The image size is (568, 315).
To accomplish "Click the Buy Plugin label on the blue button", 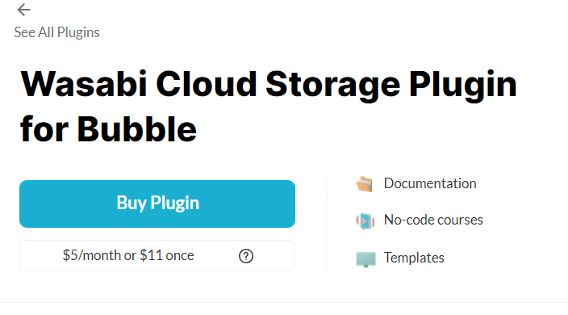I will coord(157,203).
